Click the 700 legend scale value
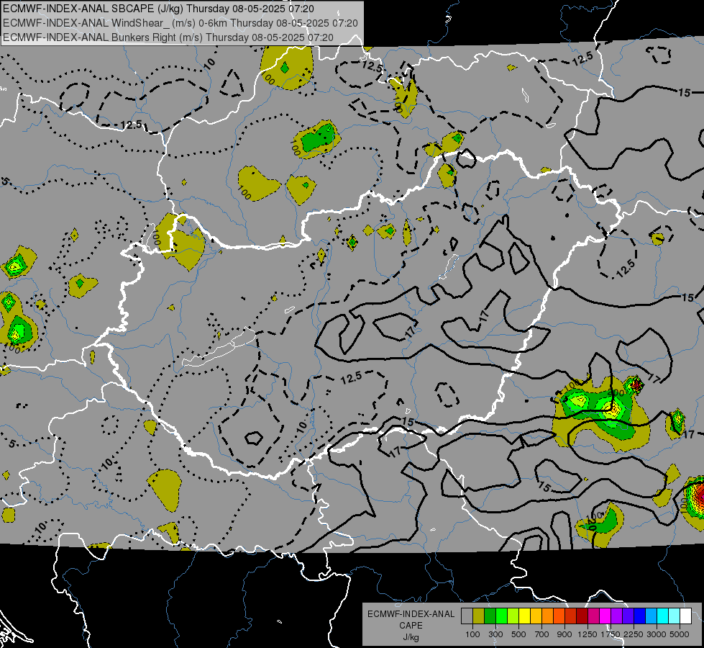 click(542, 634)
